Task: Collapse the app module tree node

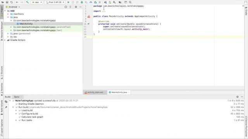Action: pyautogui.click(x=5, y=11)
